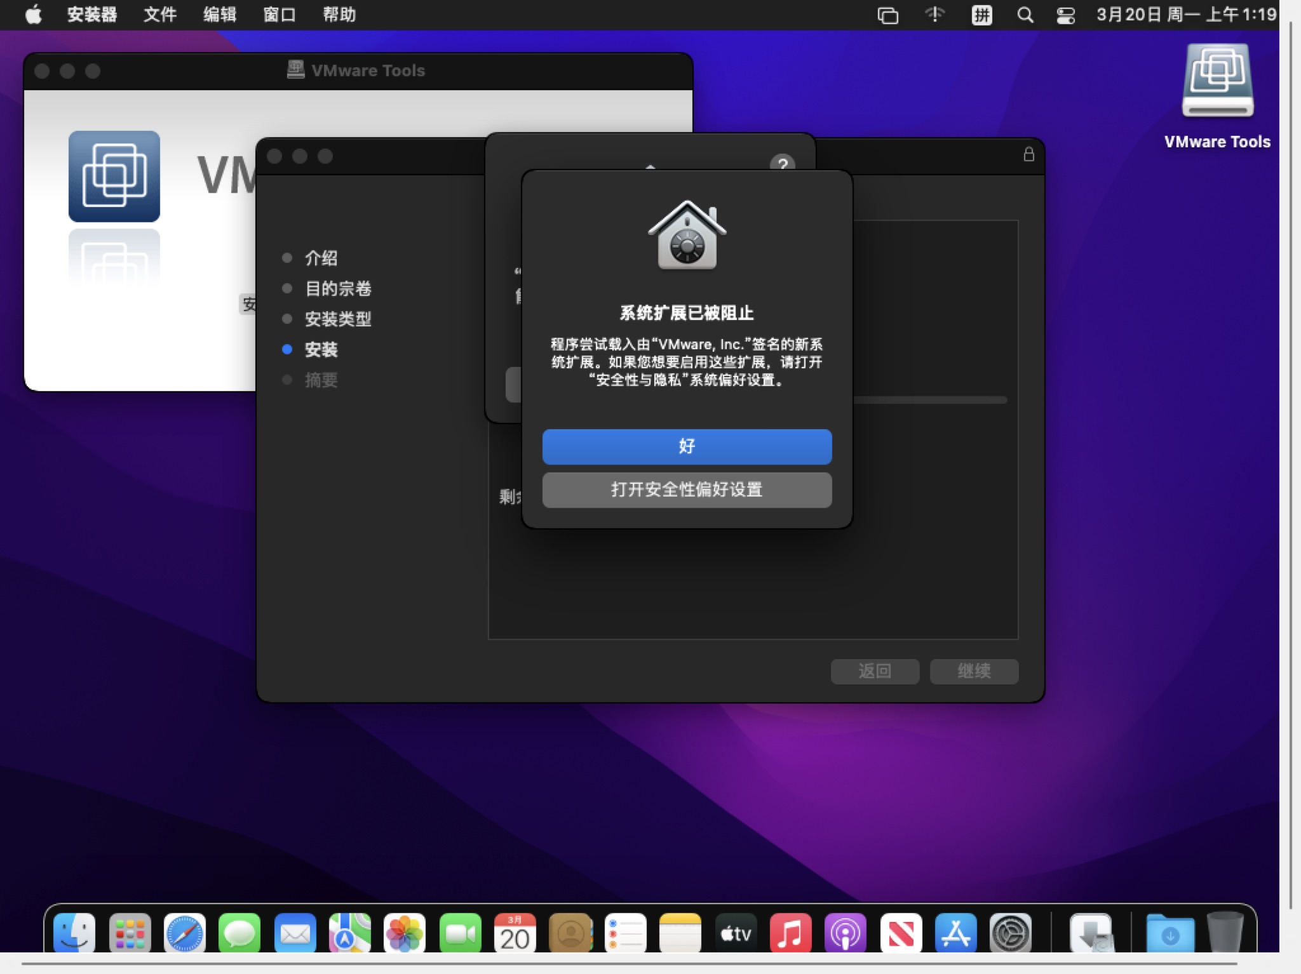Click the help question mark button
The width and height of the screenshot is (1301, 974).
pos(782,164)
